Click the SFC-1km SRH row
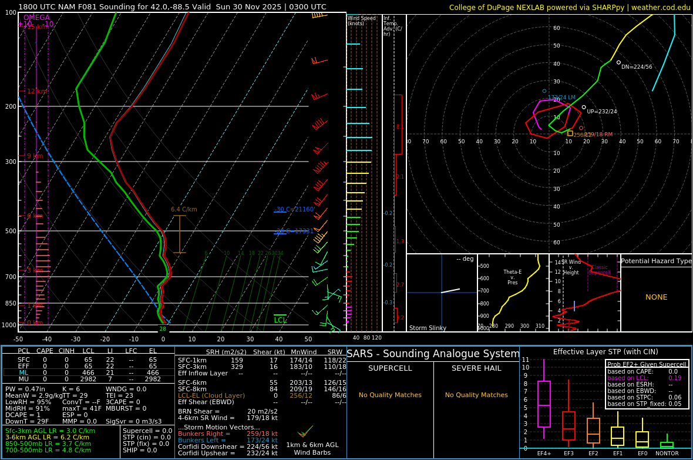The height and width of the screenshot is (460, 693). (x=262, y=360)
